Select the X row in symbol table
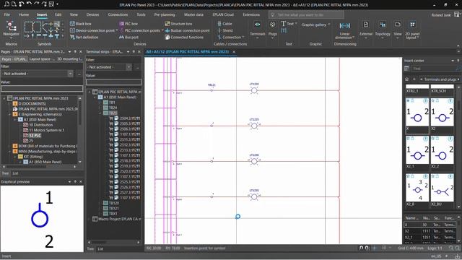 pos(430,225)
